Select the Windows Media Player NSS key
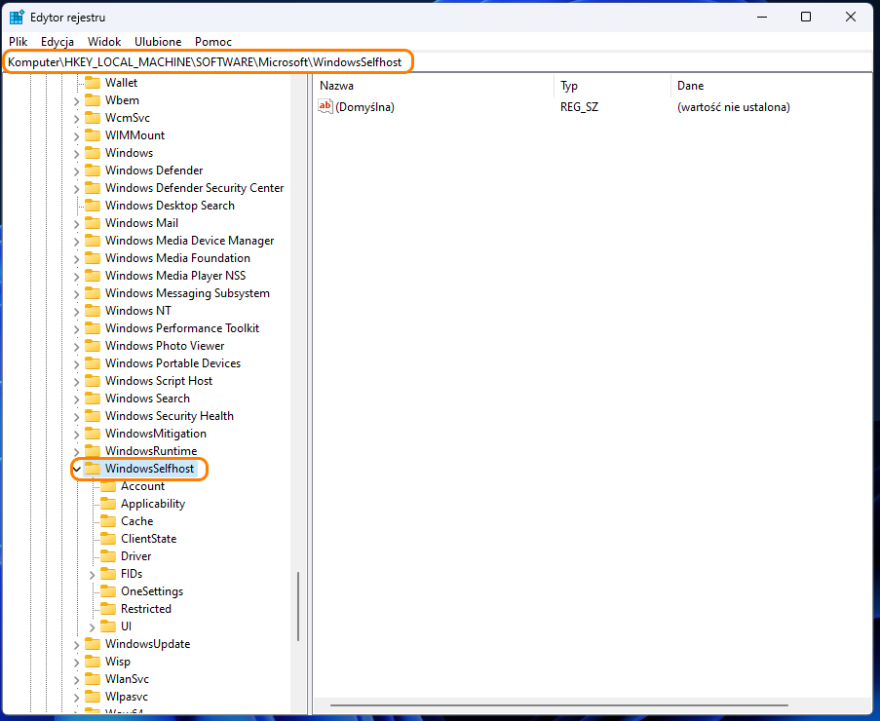880x721 pixels. coord(175,276)
